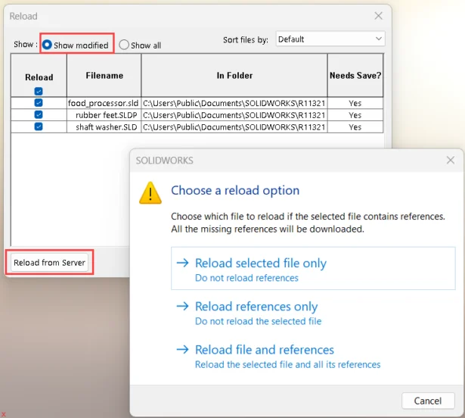Select the shaft washer.SLD filename cell
Screen dimensions: 465x418
[104, 127]
